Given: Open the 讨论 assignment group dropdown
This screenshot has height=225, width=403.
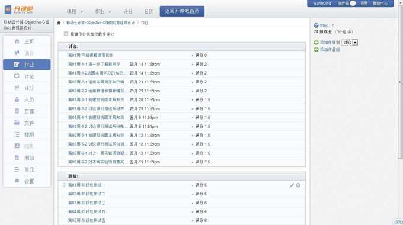Looking at the screenshot, I should pyautogui.click(x=350, y=43).
